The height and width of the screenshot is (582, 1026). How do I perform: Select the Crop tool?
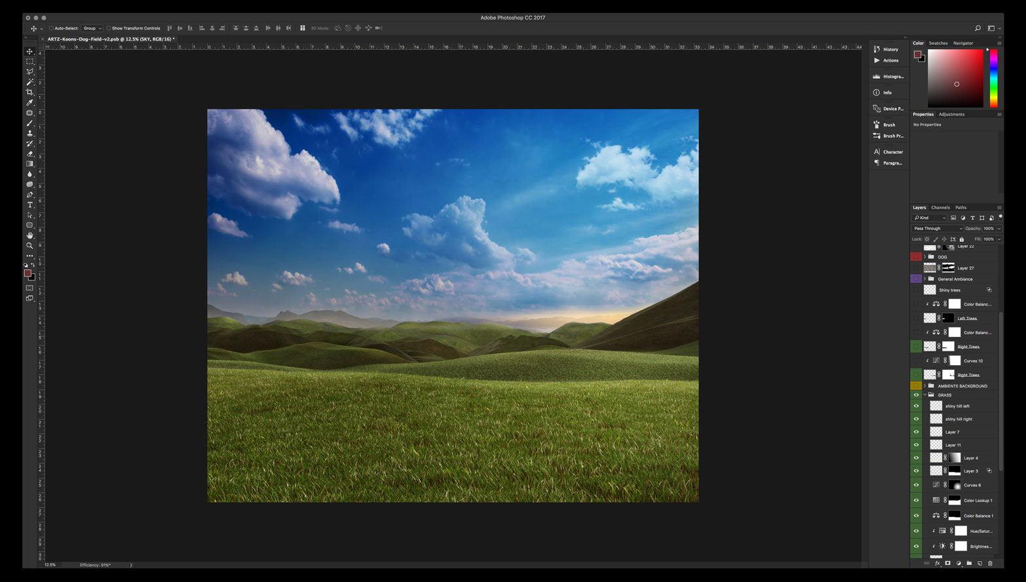point(29,92)
